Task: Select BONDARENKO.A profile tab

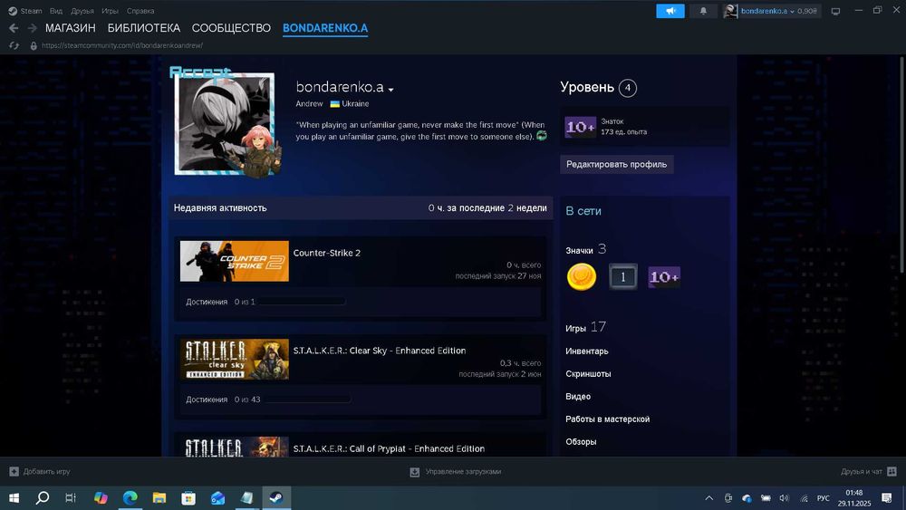Action: click(325, 28)
